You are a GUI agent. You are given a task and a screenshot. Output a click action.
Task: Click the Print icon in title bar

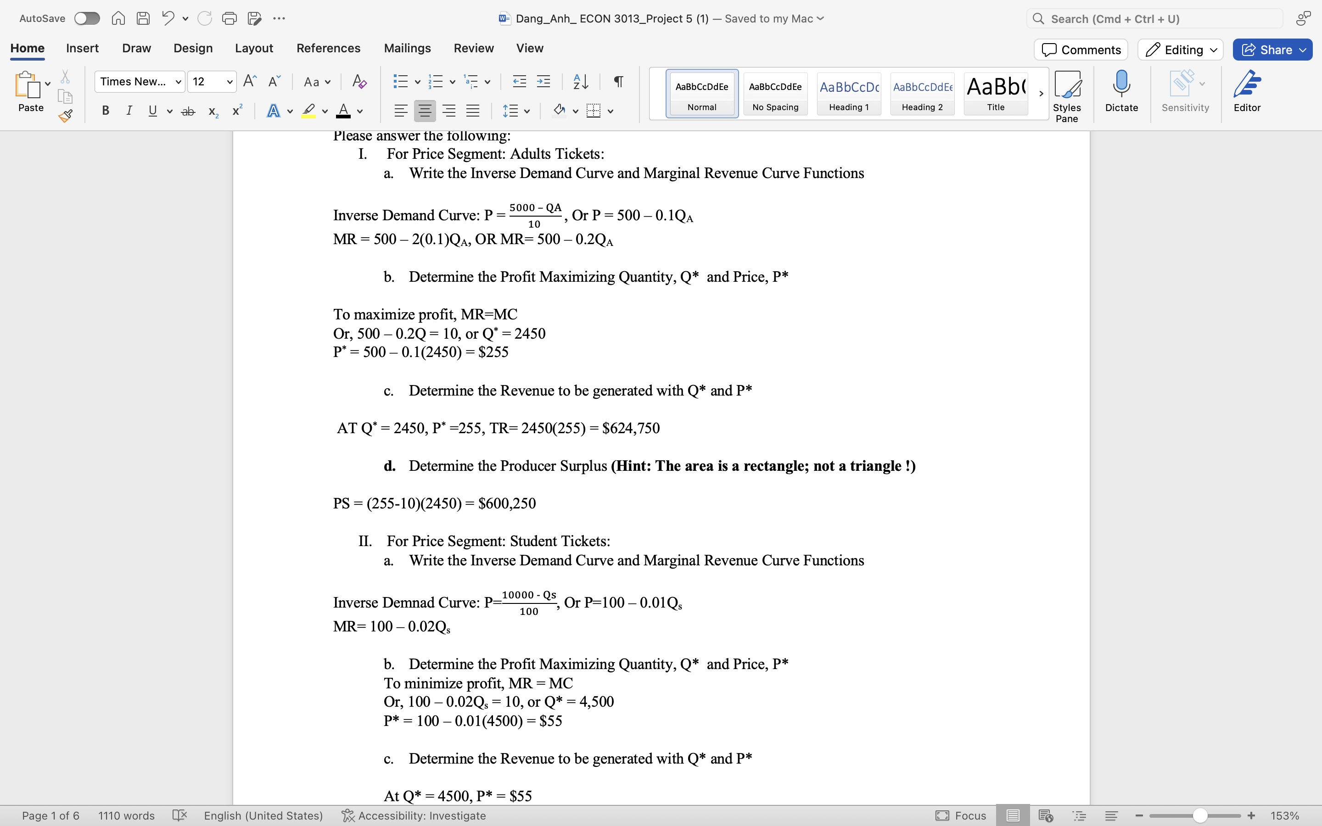point(229,18)
